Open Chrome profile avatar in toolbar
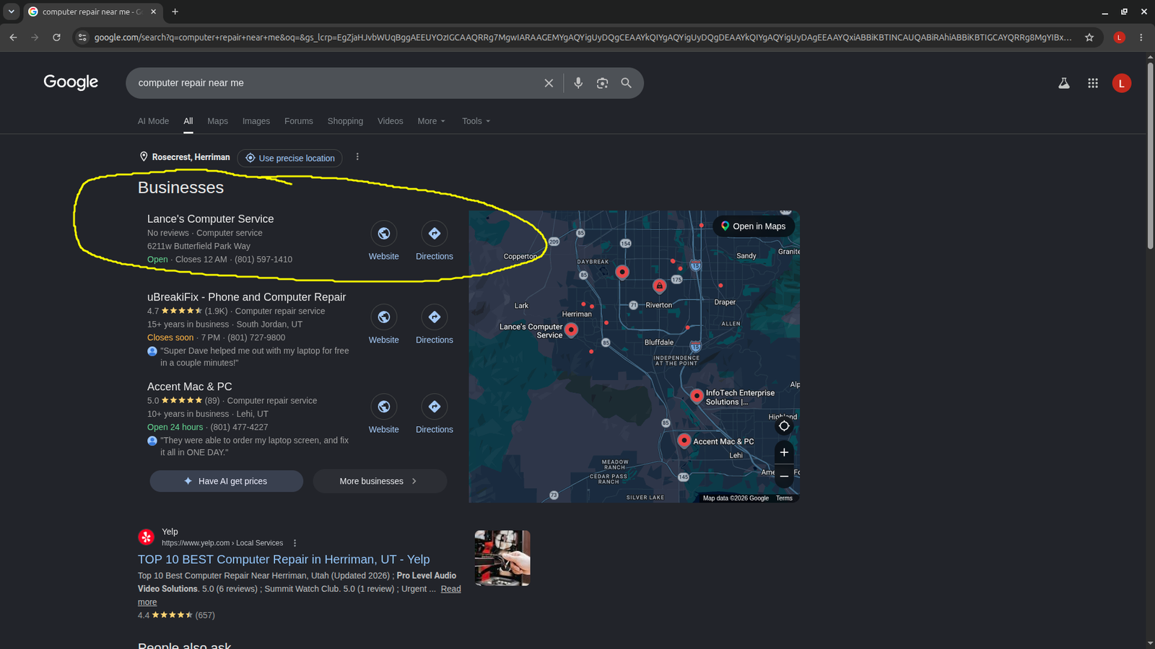The image size is (1155, 649). 1120,37
